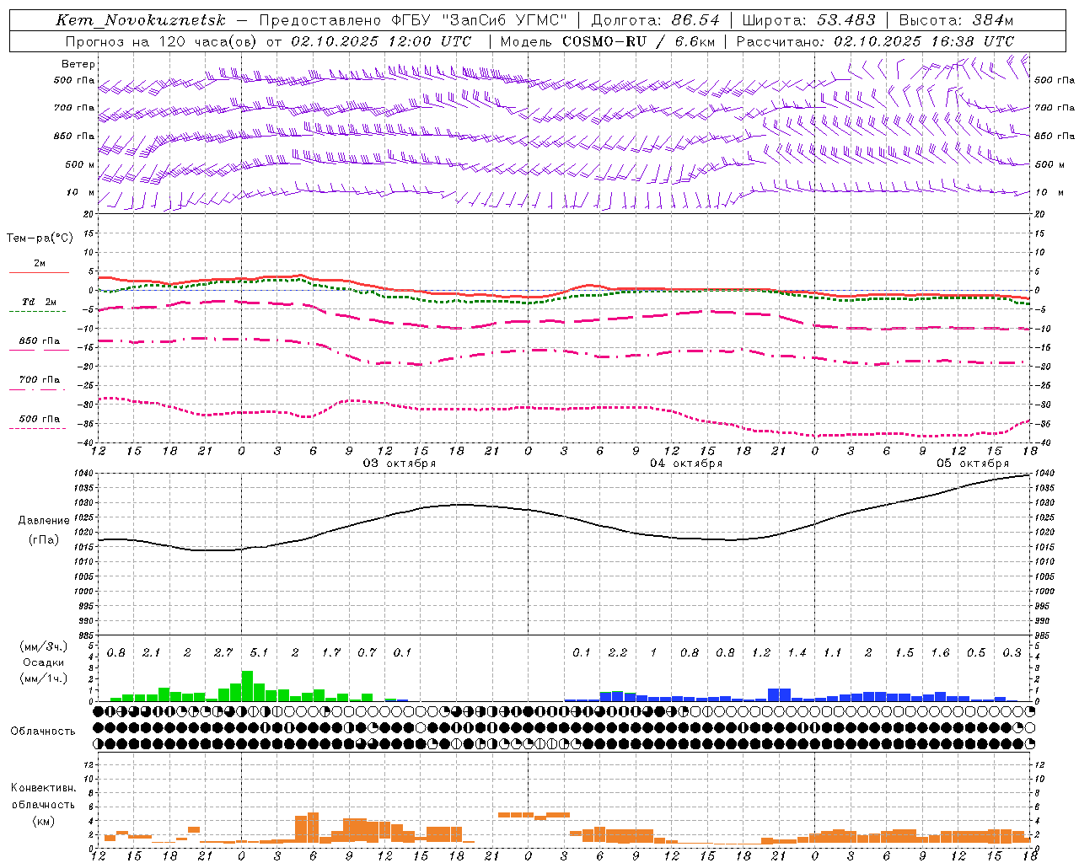Click the 2.2 precipitation total value
The image size is (1079, 863).
(x=618, y=653)
